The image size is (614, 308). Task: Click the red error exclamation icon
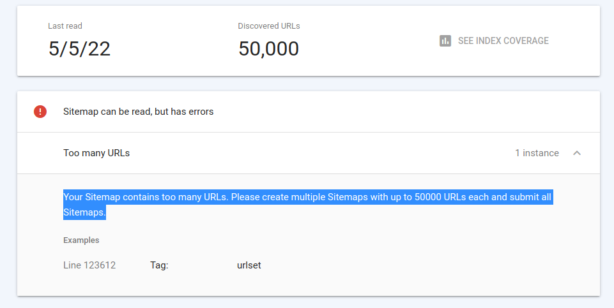point(40,112)
